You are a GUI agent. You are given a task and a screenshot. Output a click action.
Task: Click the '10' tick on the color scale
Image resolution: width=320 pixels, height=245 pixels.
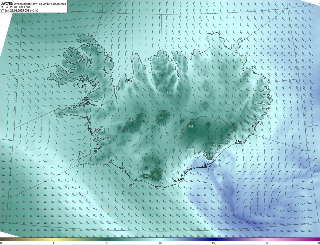click(x=160, y=243)
